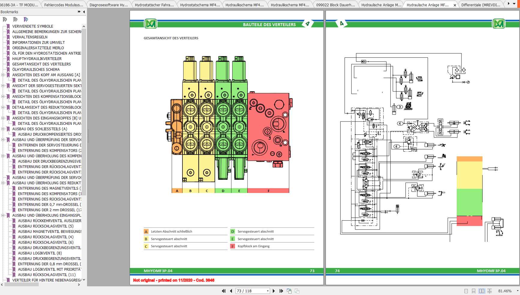Screen dimensions: 520x295
Task: Collapse the ANSICHTEN DES KOPF AM AUSGANG bookmark
Action: pos(3,75)
